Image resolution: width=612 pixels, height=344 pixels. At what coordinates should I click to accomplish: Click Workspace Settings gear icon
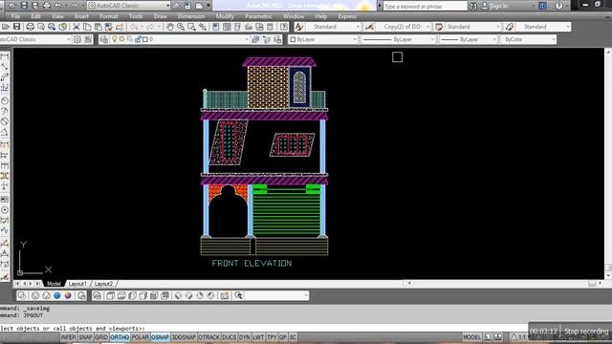pyautogui.click(x=77, y=39)
